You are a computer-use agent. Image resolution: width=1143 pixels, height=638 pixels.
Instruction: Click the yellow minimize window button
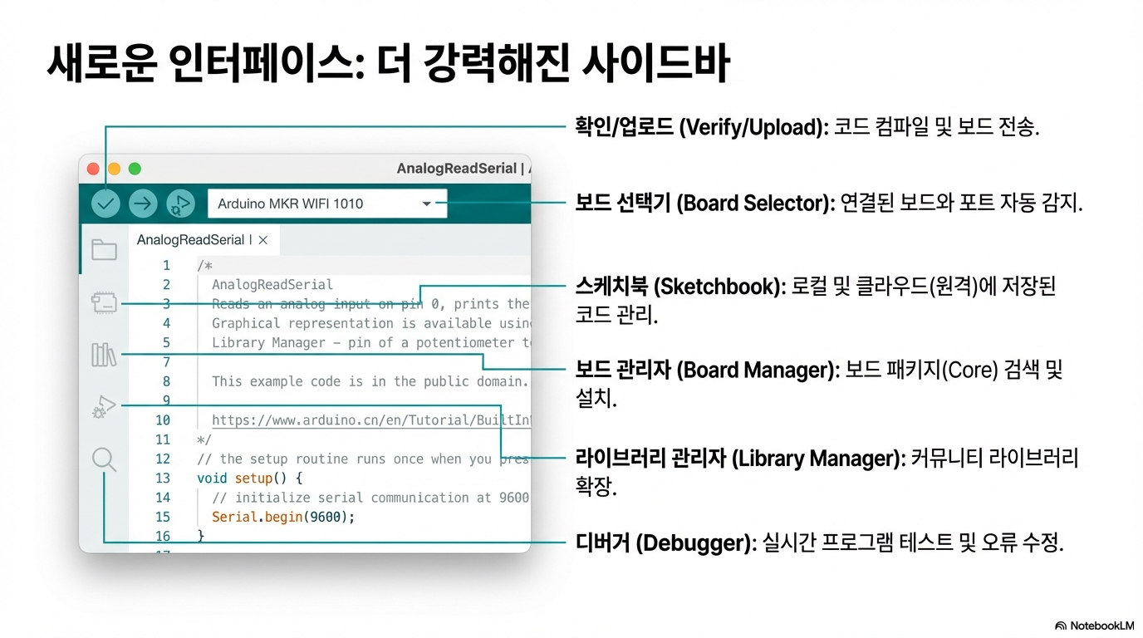[114, 169]
